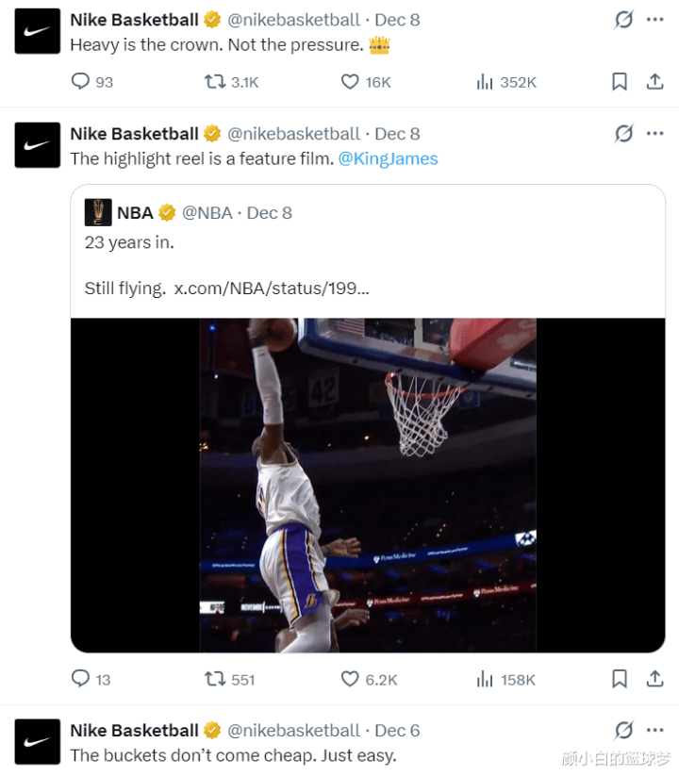The image size is (679, 776).
Task: Share the highlight reel tweet
Action: tap(654, 679)
